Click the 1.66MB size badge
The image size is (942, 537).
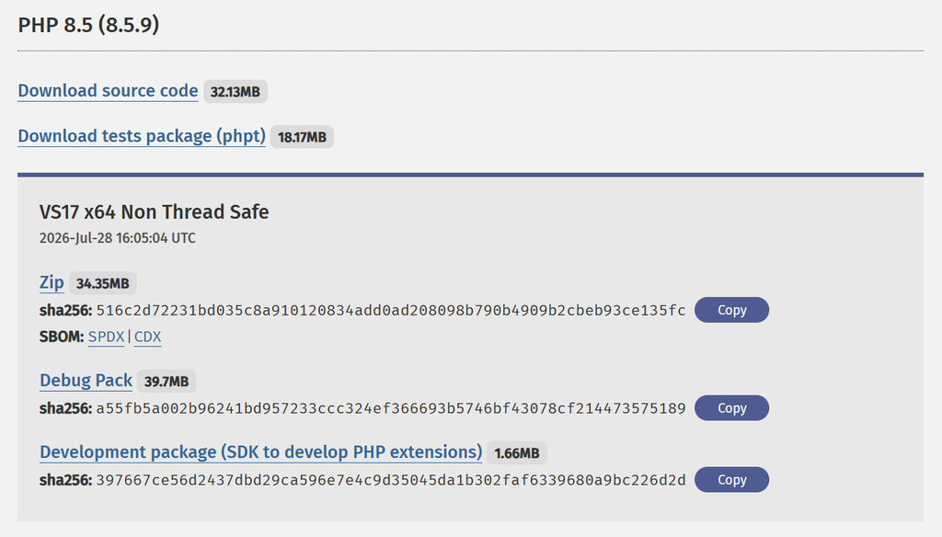click(517, 453)
